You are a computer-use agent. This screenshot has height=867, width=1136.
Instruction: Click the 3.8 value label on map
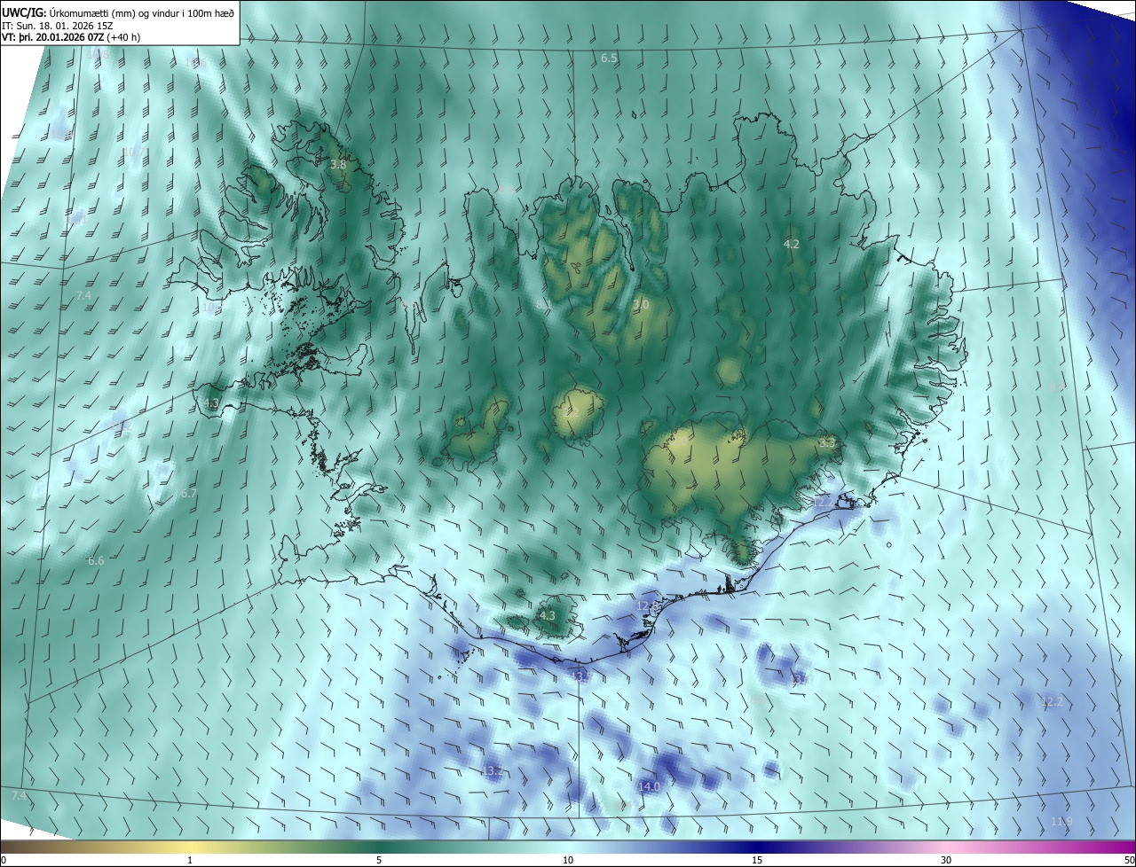pyautogui.click(x=338, y=165)
